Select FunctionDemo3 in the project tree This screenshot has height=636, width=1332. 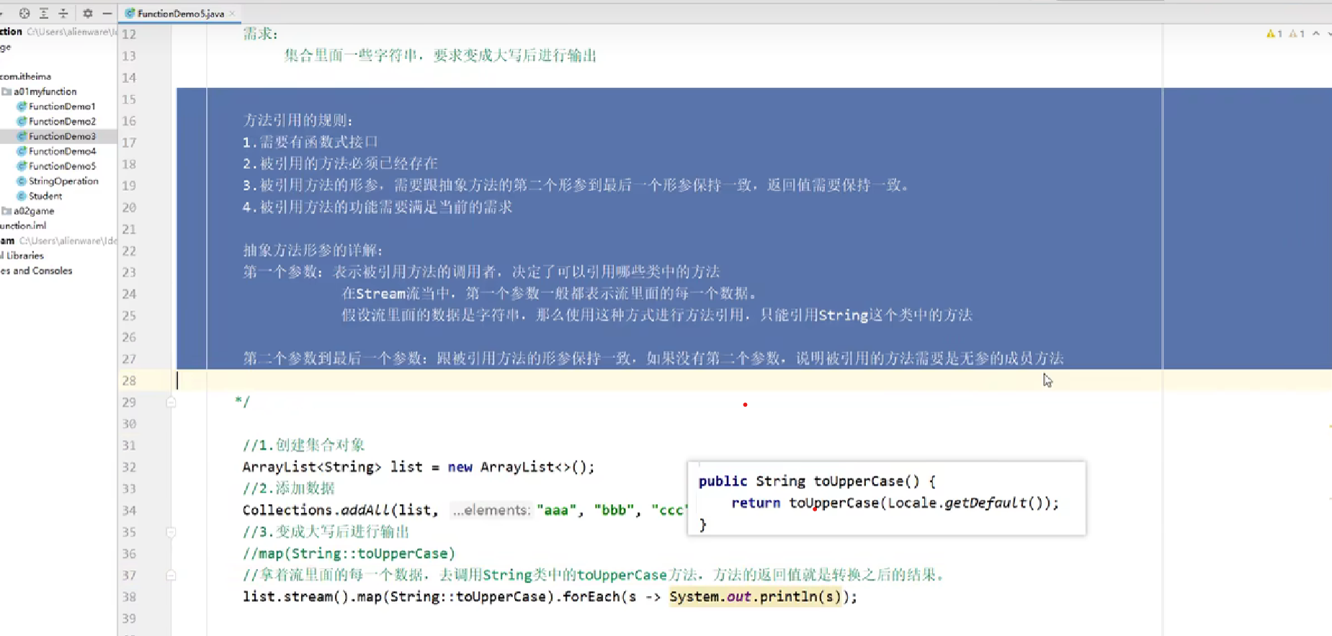tap(62, 136)
